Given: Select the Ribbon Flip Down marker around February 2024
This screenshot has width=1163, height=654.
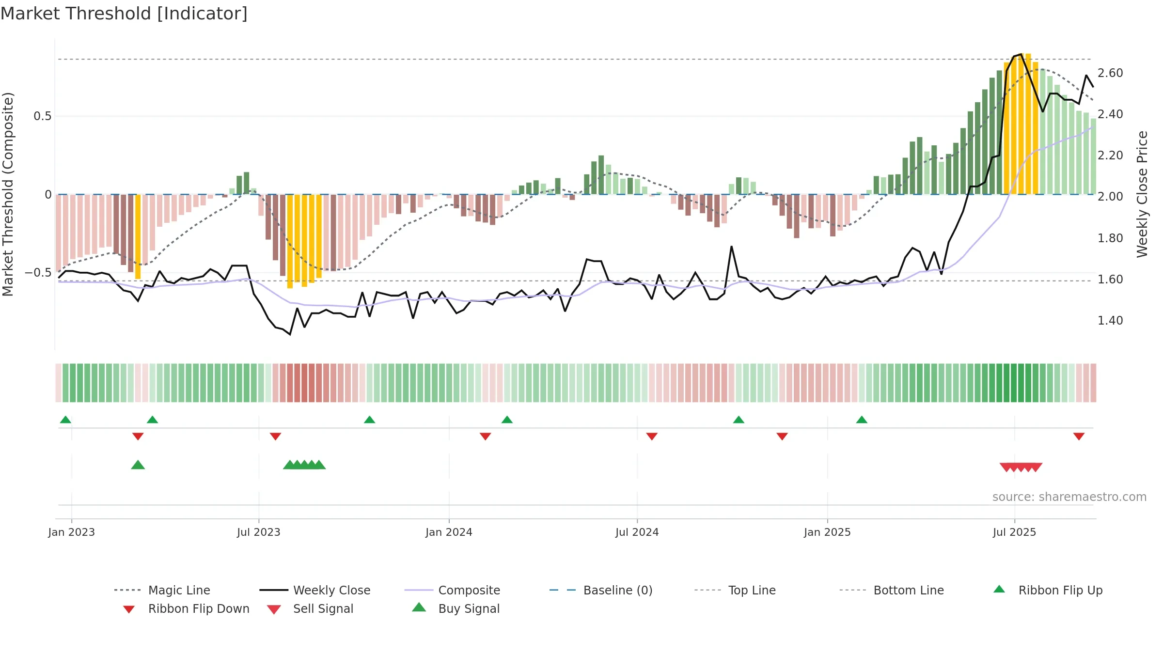Looking at the screenshot, I should pyautogui.click(x=485, y=436).
